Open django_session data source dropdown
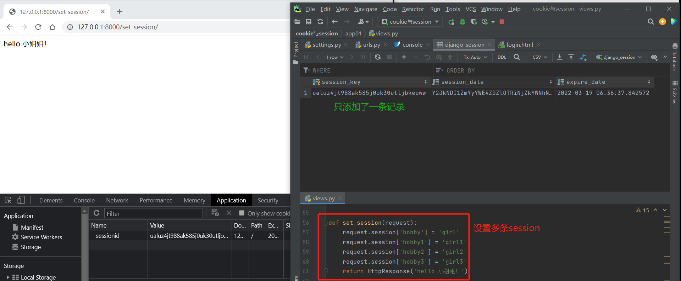The width and height of the screenshot is (681, 281). pyautogui.click(x=619, y=57)
